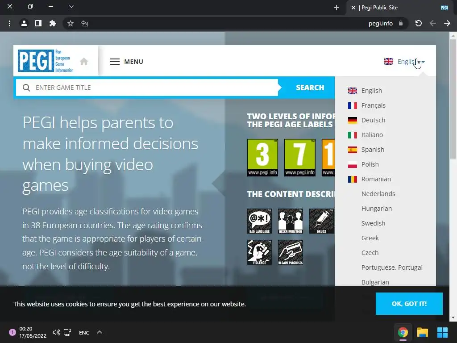
Task: Open the In-Game Purchases descriptor
Action: pos(290,252)
